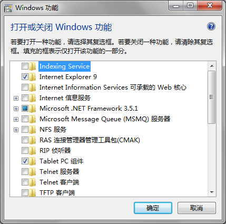Screen dimensions: 226x224
Task: Expand the NFS 服务 tree node
Action: (x=16, y=130)
